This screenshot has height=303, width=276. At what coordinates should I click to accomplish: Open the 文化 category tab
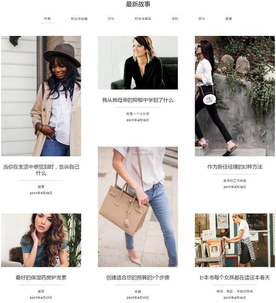click(111, 19)
